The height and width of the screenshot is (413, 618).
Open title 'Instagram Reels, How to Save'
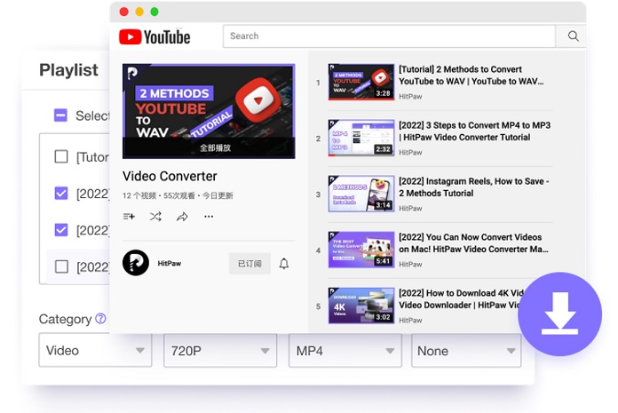[x=474, y=187]
